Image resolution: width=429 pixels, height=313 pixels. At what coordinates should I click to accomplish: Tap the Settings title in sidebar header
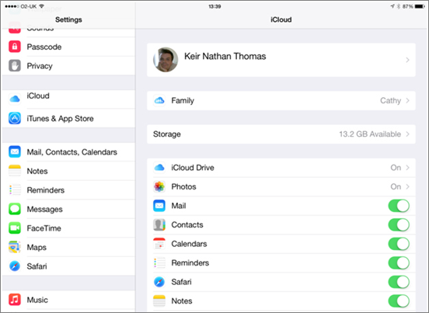point(68,19)
